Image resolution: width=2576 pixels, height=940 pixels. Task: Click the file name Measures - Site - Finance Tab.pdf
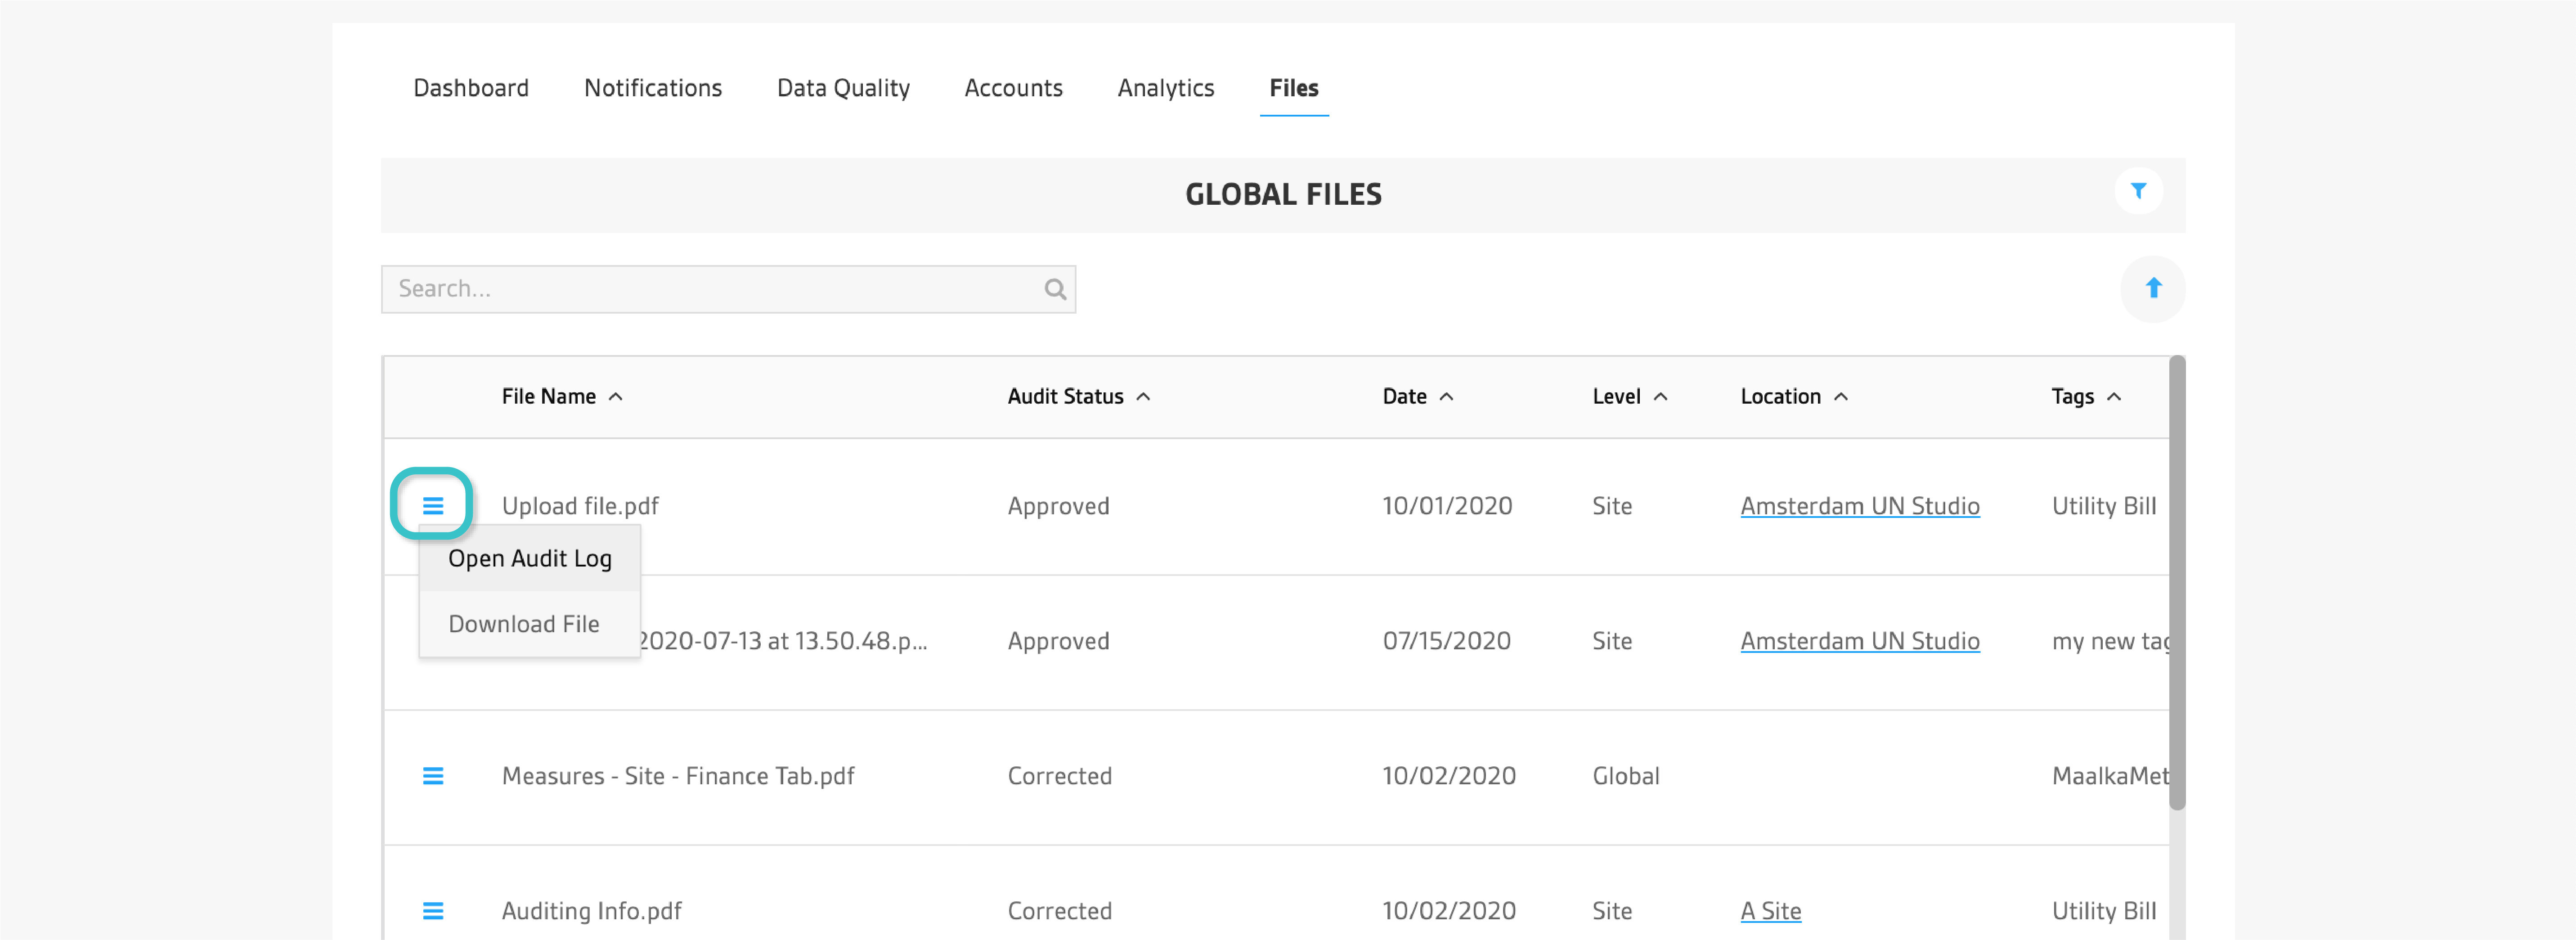(678, 776)
